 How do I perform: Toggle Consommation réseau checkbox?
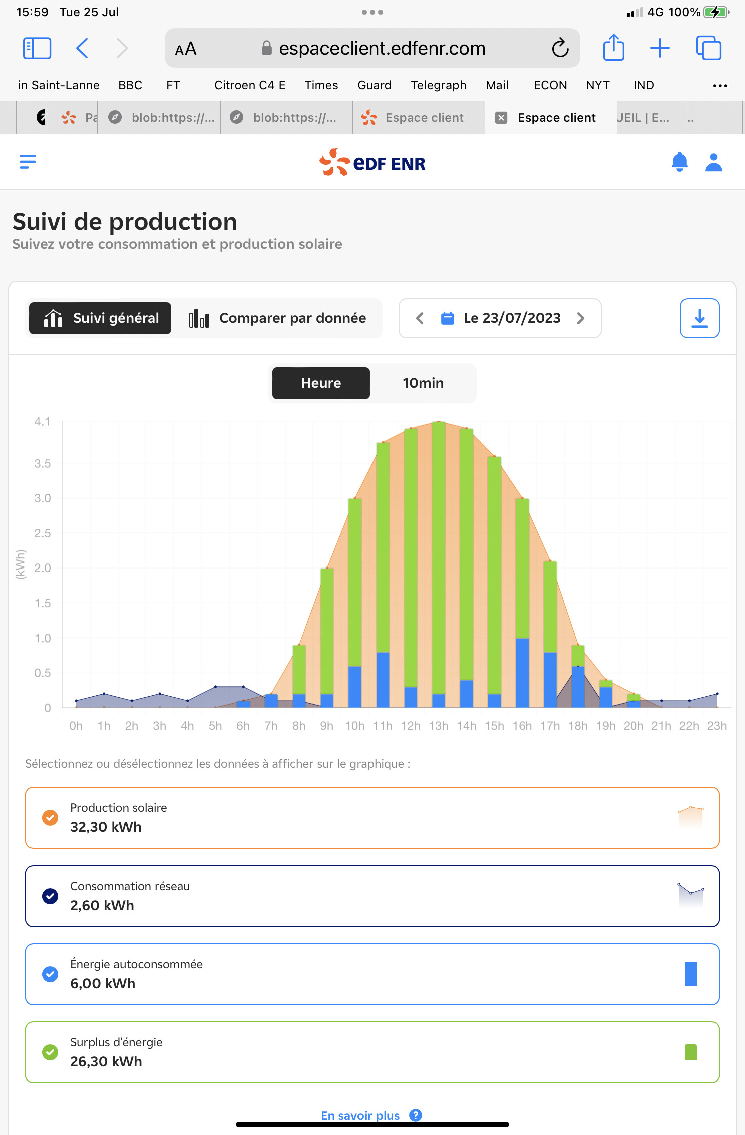click(x=50, y=896)
